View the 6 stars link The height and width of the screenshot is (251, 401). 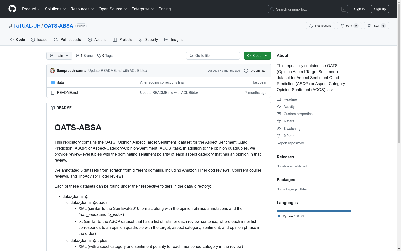tap(289, 121)
